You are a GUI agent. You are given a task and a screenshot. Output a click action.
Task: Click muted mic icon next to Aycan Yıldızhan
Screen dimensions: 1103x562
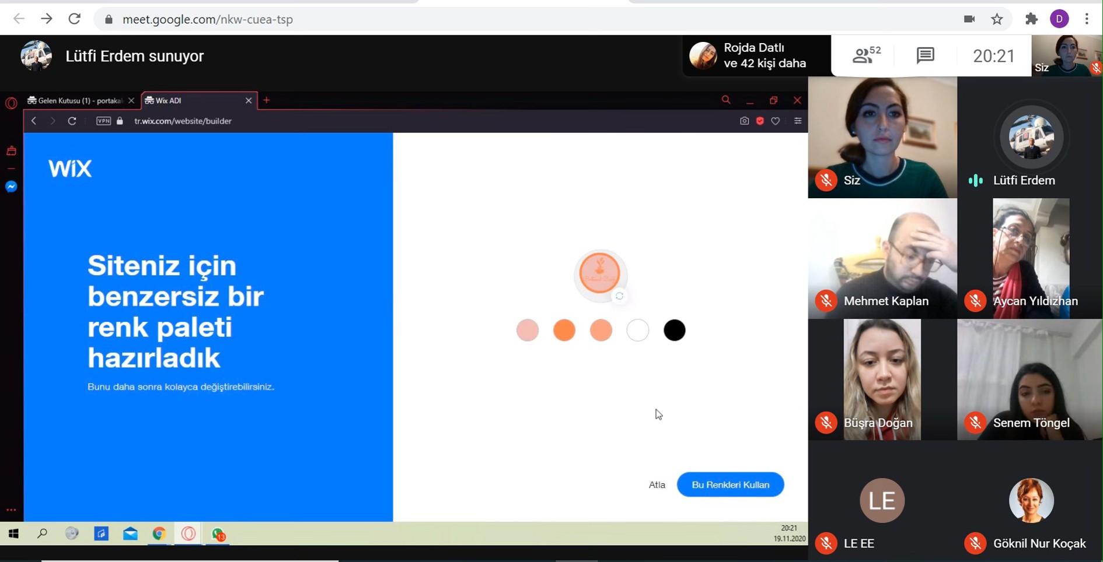(975, 301)
